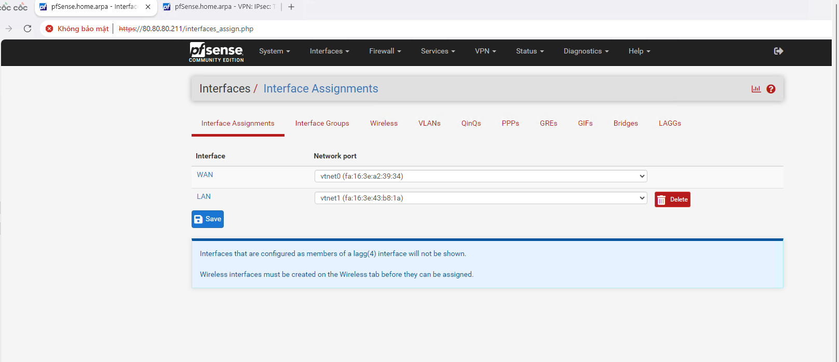839x362 pixels.
Task: Expand the Services menu
Action: coord(438,51)
